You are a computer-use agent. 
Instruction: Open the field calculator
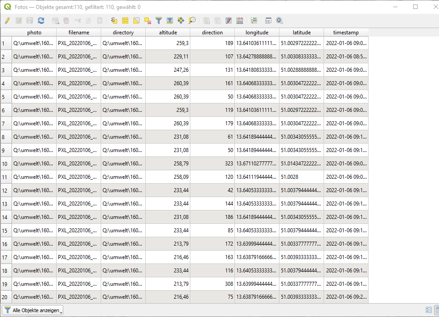click(x=240, y=21)
